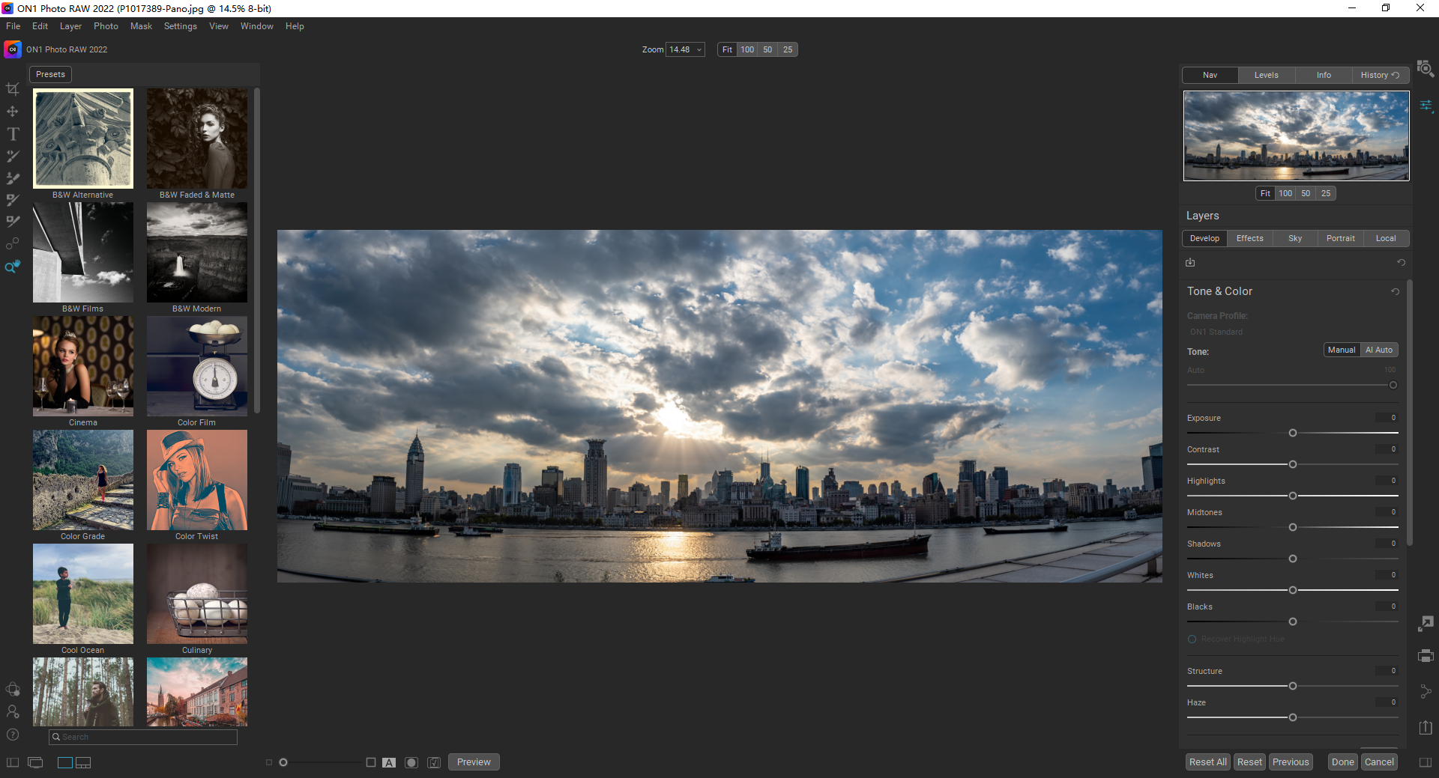Switch to the Effects tab
Screen dimensions: 1439x778
1249,238
